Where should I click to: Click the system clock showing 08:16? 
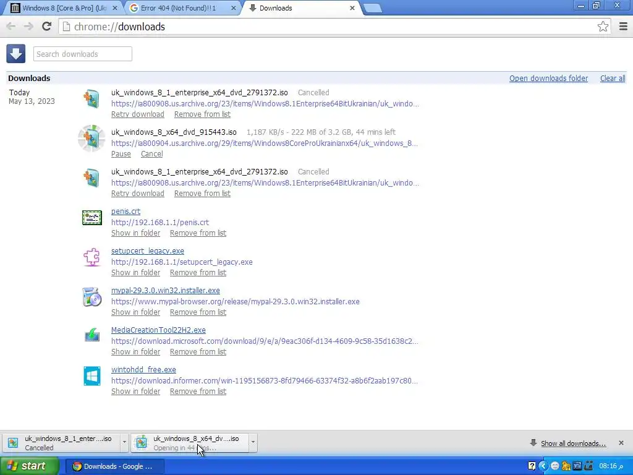click(x=611, y=466)
